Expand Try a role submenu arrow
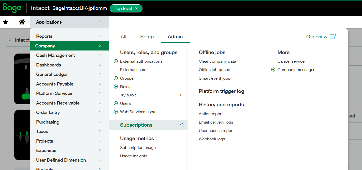362x170 pixels. pos(181,95)
